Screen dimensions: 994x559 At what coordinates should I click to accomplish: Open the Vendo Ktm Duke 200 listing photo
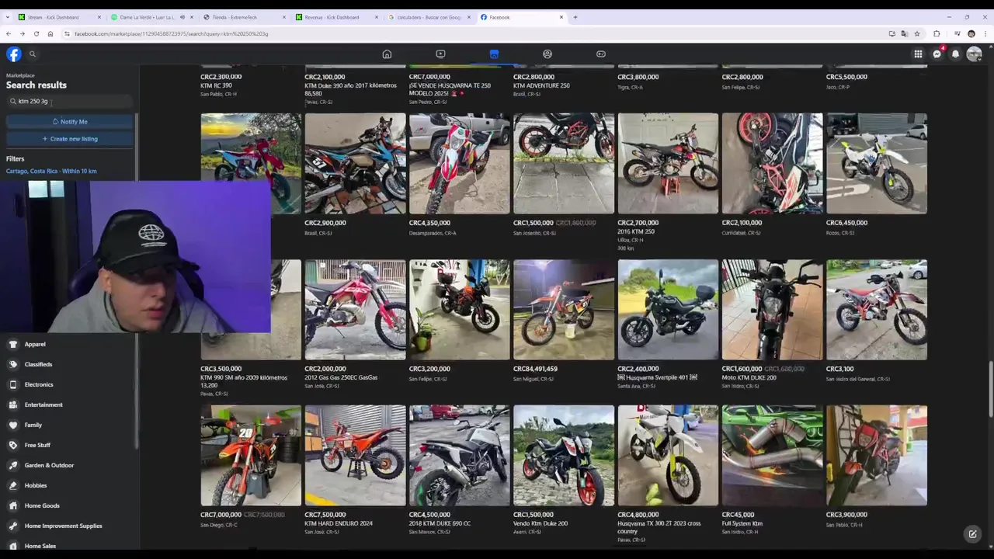tap(564, 455)
